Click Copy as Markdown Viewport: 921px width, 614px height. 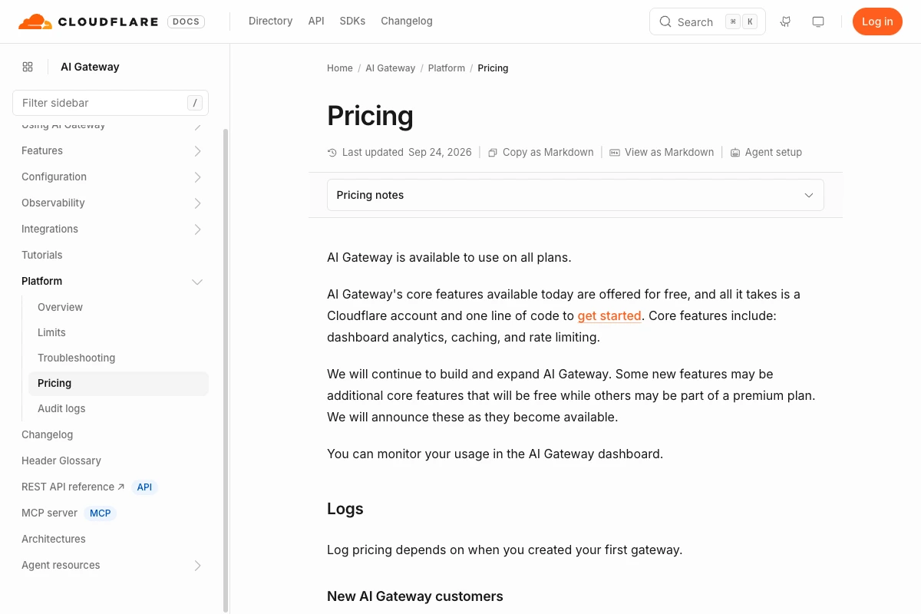tap(541, 152)
